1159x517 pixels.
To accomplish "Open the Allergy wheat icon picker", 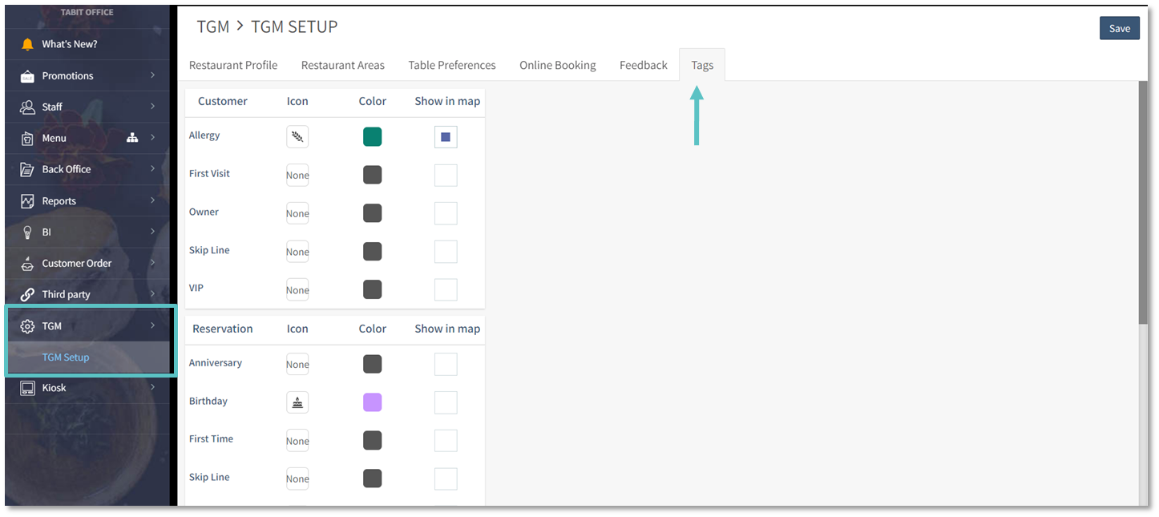I will coord(297,137).
